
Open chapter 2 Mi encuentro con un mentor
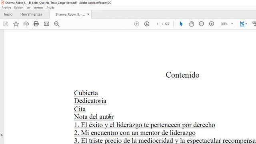pyautogui.click(x=135, y=133)
